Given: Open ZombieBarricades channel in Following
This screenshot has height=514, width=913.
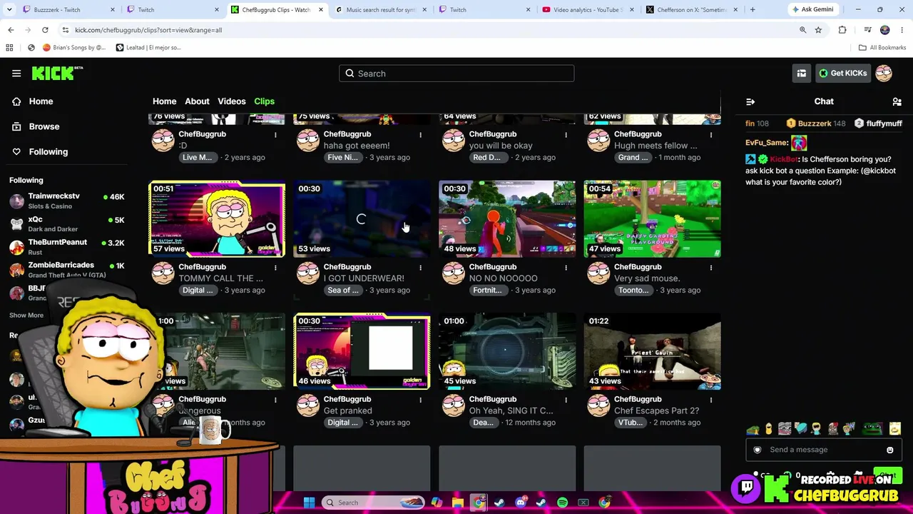Looking at the screenshot, I should pyautogui.click(x=66, y=269).
